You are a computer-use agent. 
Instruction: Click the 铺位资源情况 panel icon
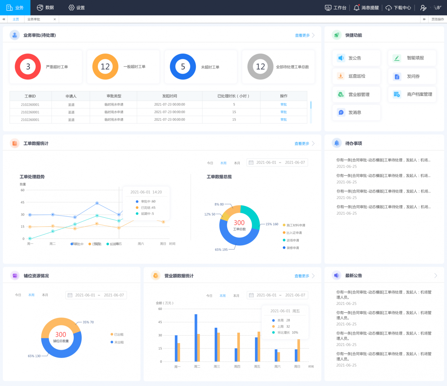(x=15, y=276)
